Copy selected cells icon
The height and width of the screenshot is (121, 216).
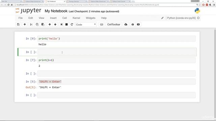[x=37, y=25]
